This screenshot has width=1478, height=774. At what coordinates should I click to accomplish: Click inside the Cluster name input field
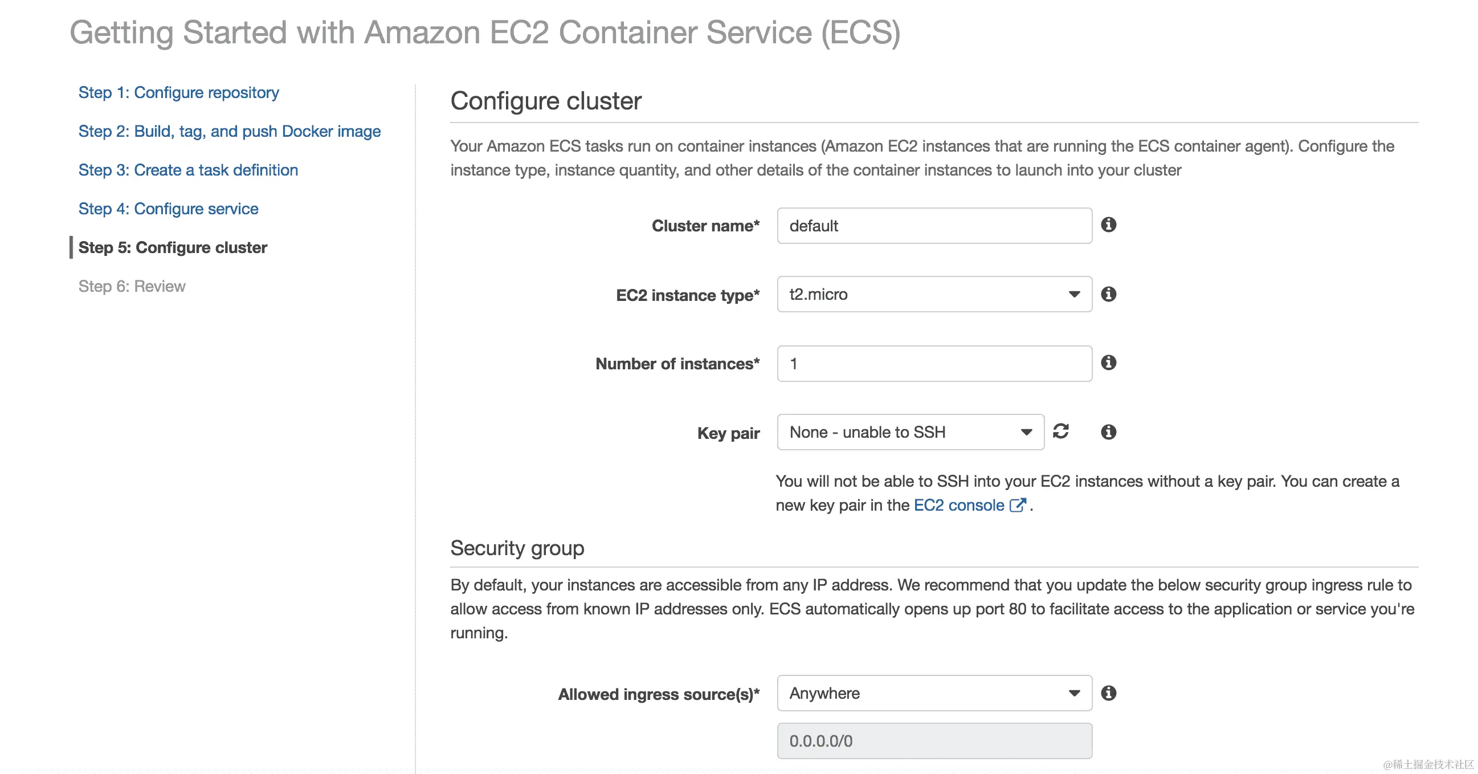tap(934, 226)
